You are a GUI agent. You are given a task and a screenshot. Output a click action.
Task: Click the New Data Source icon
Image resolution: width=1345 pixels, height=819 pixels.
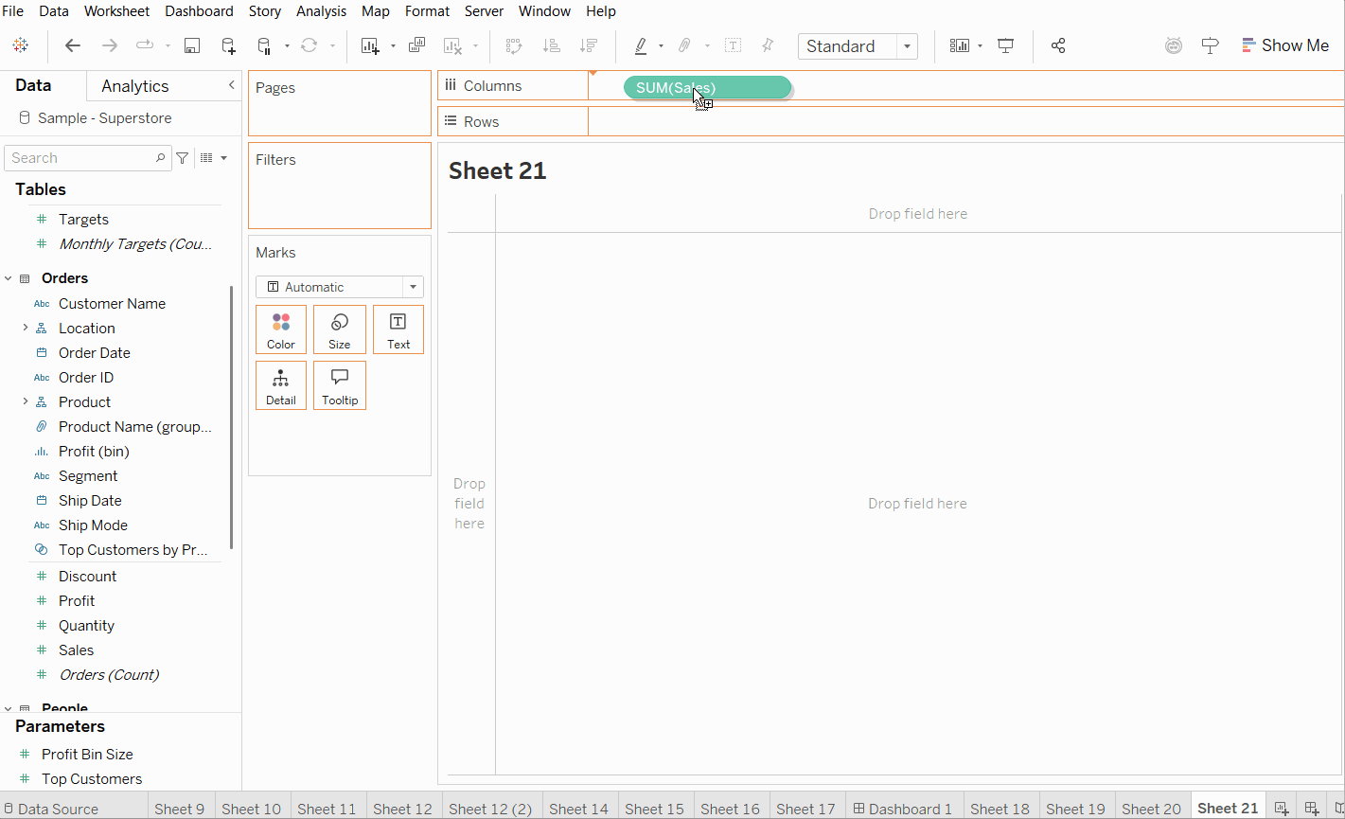(228, 45)
